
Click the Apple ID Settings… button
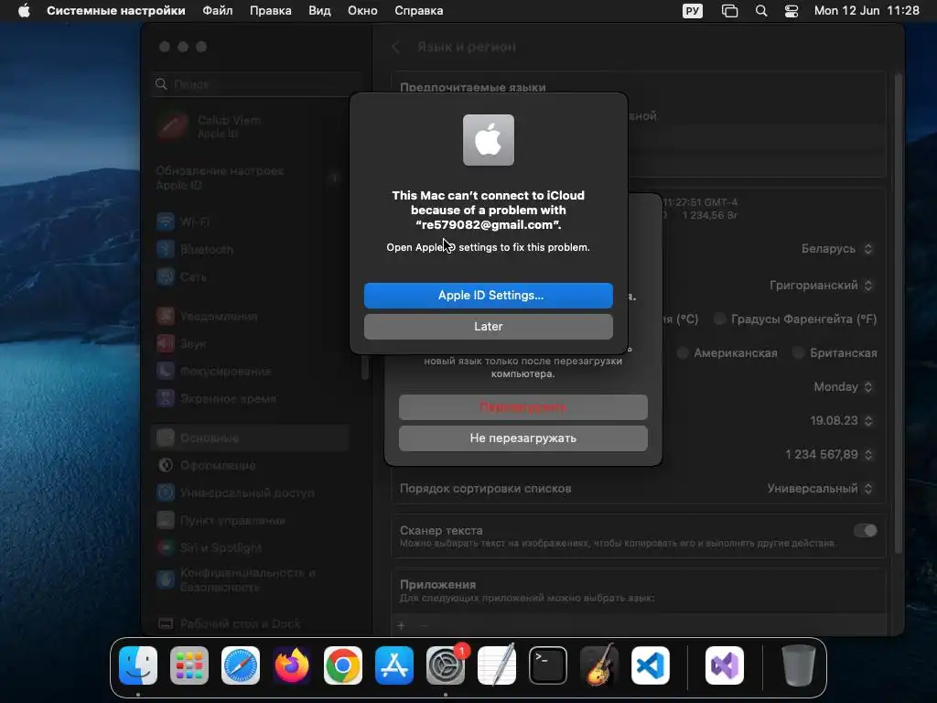[x=489, y=296]
